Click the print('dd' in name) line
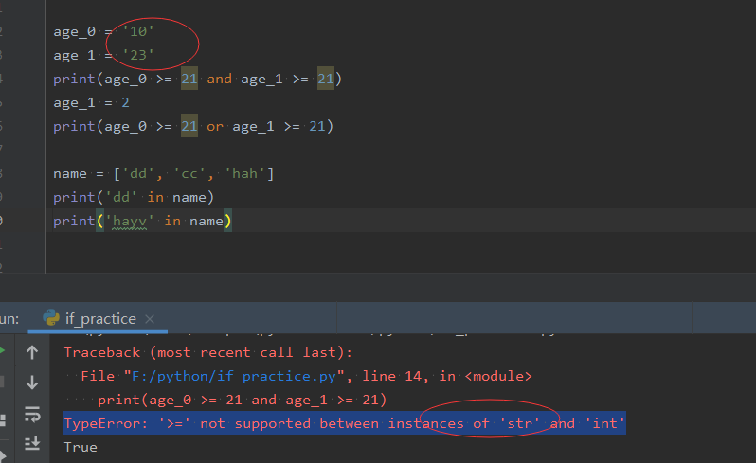This screenshot has height=463, width=756. pyautogui.click(x=134, y=197)
